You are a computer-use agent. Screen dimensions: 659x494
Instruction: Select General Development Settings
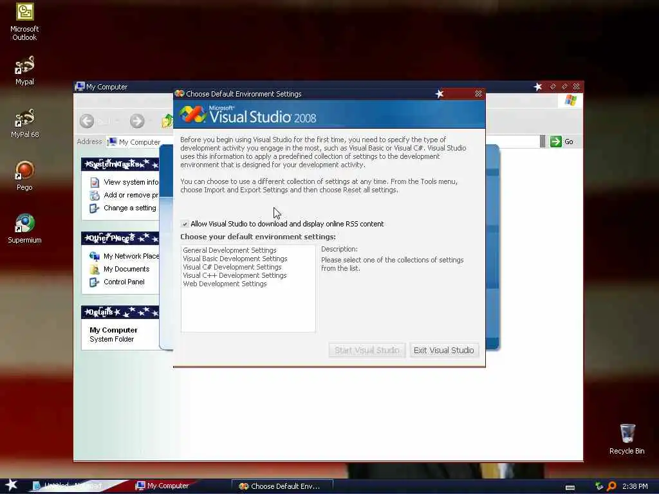(230, 250)
